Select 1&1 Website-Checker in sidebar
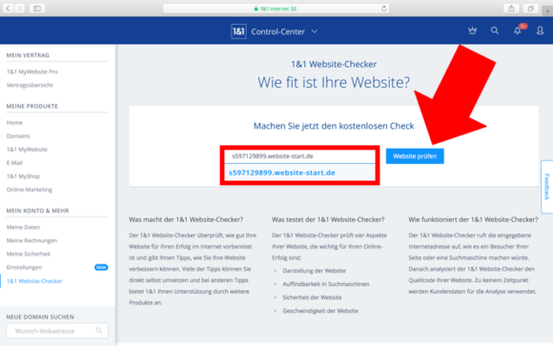Viewport: 553px width, 346px height. click(34, 281)
